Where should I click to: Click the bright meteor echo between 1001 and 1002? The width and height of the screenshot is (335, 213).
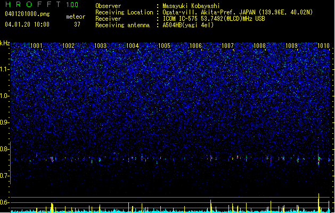52,159
